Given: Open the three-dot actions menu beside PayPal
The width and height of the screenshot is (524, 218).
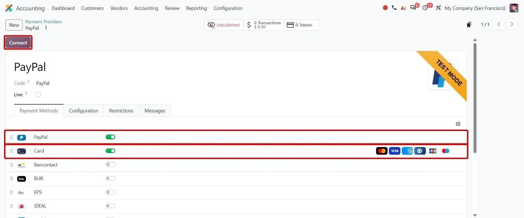Looking at the screenshot, I should (x=46, y=28).
